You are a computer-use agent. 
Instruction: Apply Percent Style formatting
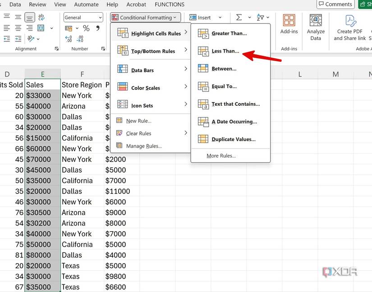pos(86,28)
